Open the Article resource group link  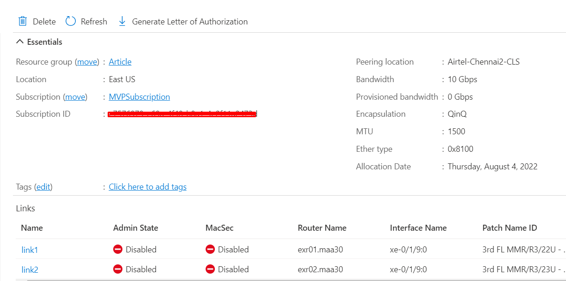tap(120, 62)
